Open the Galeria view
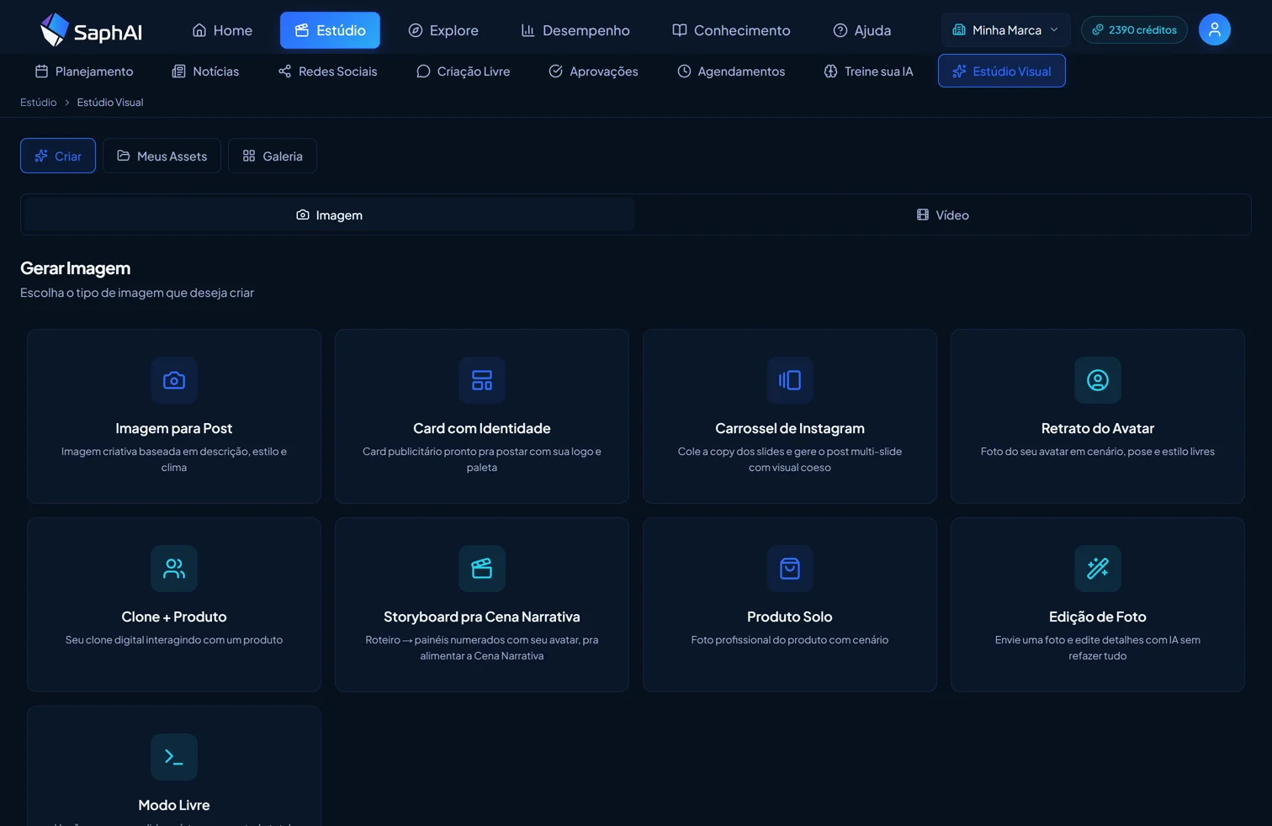Image resolution: width=1272 pixels, height=826 pixels. [273, 156]
